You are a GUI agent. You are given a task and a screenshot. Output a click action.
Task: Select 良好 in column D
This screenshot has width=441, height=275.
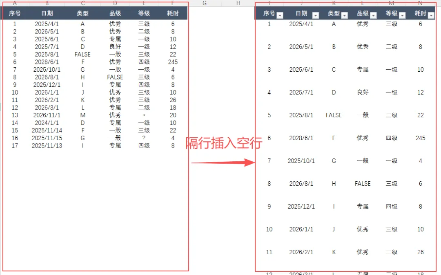click(115, 47)
